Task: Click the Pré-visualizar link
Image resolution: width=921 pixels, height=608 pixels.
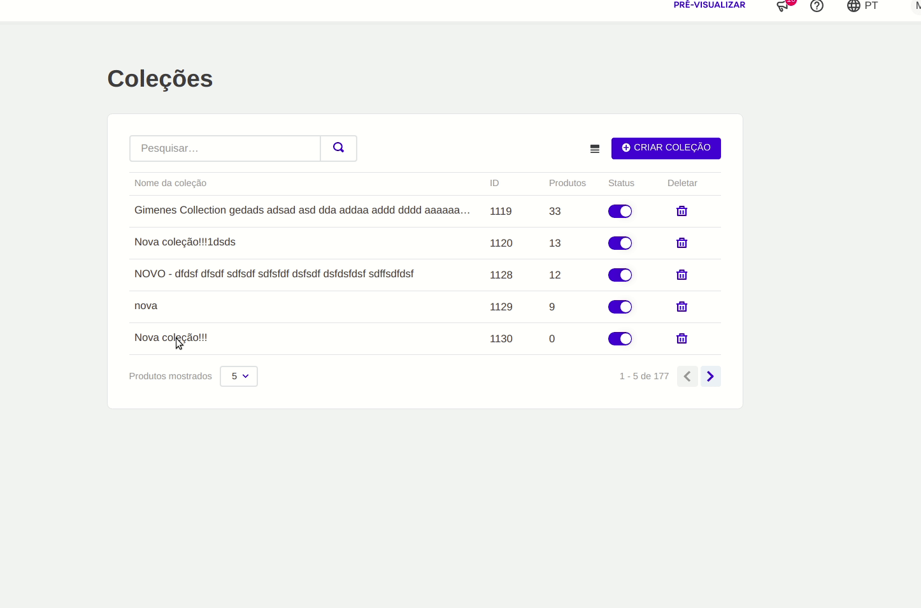Action: 710,5
